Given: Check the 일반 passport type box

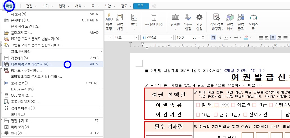Looking at the screenshot, I should [198, 105].
